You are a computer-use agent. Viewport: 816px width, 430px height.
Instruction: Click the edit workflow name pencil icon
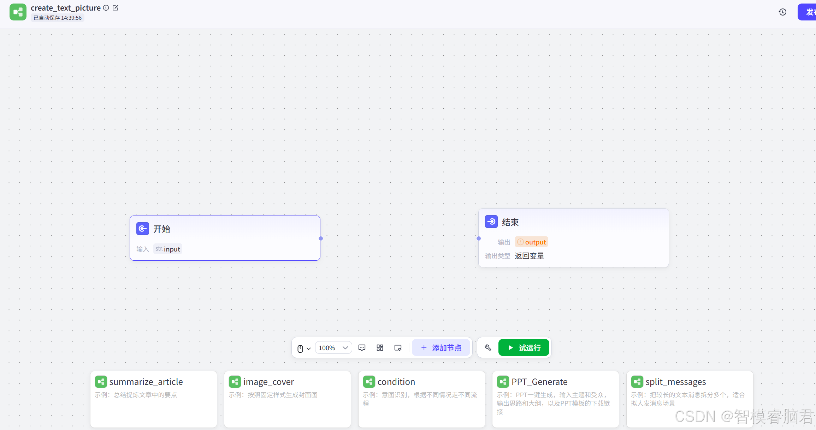(116, 8)
